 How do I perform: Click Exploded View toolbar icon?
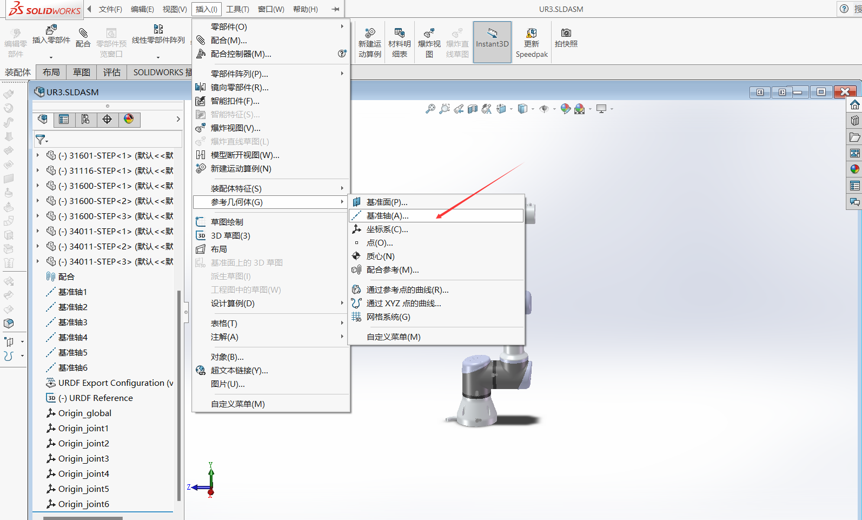click(429, 33)
